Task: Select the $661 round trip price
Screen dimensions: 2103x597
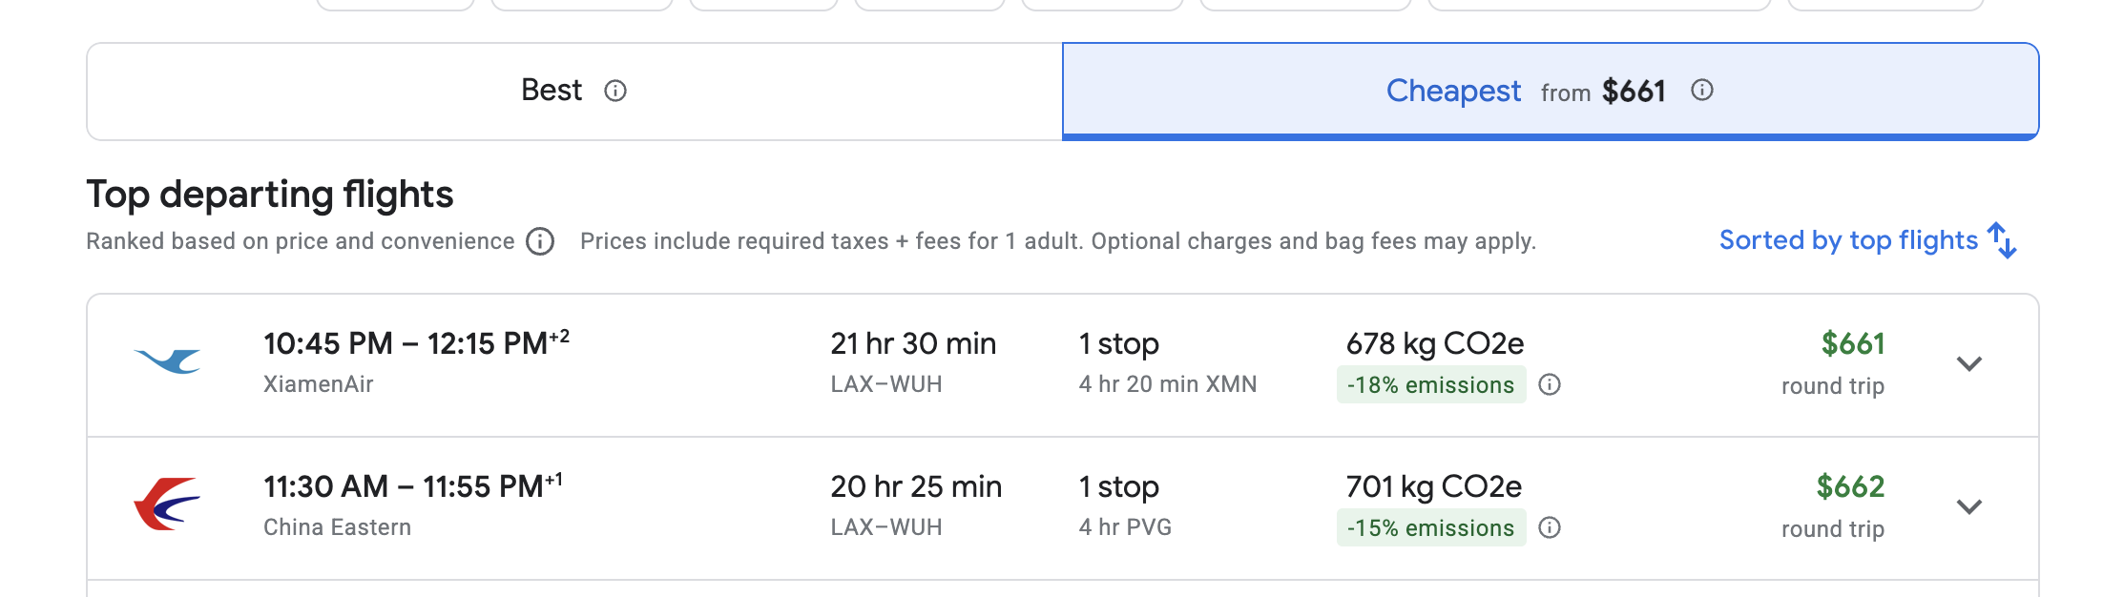Action: (x=1852, y=344)
